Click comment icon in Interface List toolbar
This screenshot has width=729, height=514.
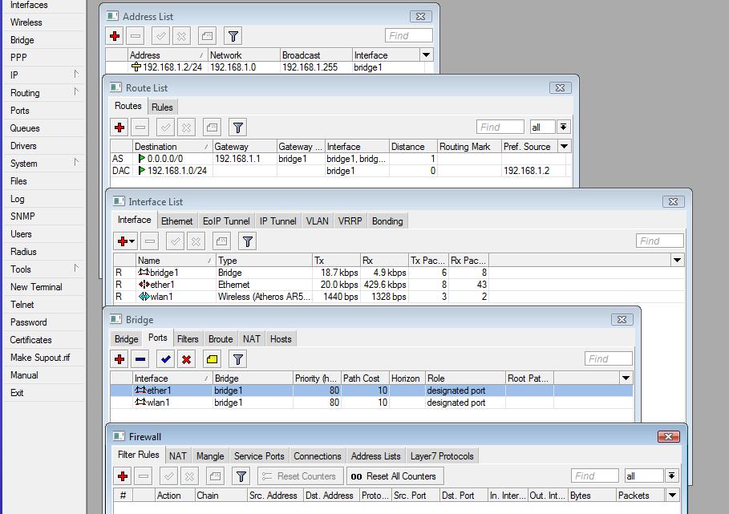pos(222,241)
